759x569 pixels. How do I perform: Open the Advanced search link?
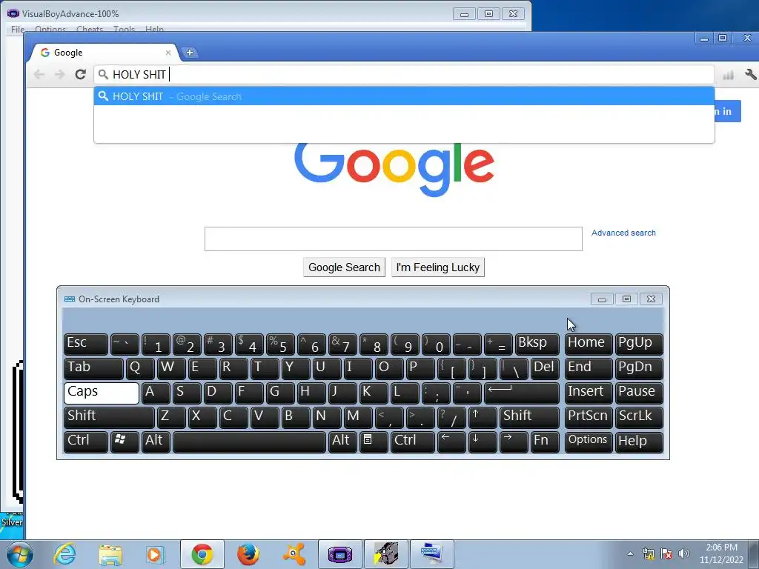tap(623, 233)
